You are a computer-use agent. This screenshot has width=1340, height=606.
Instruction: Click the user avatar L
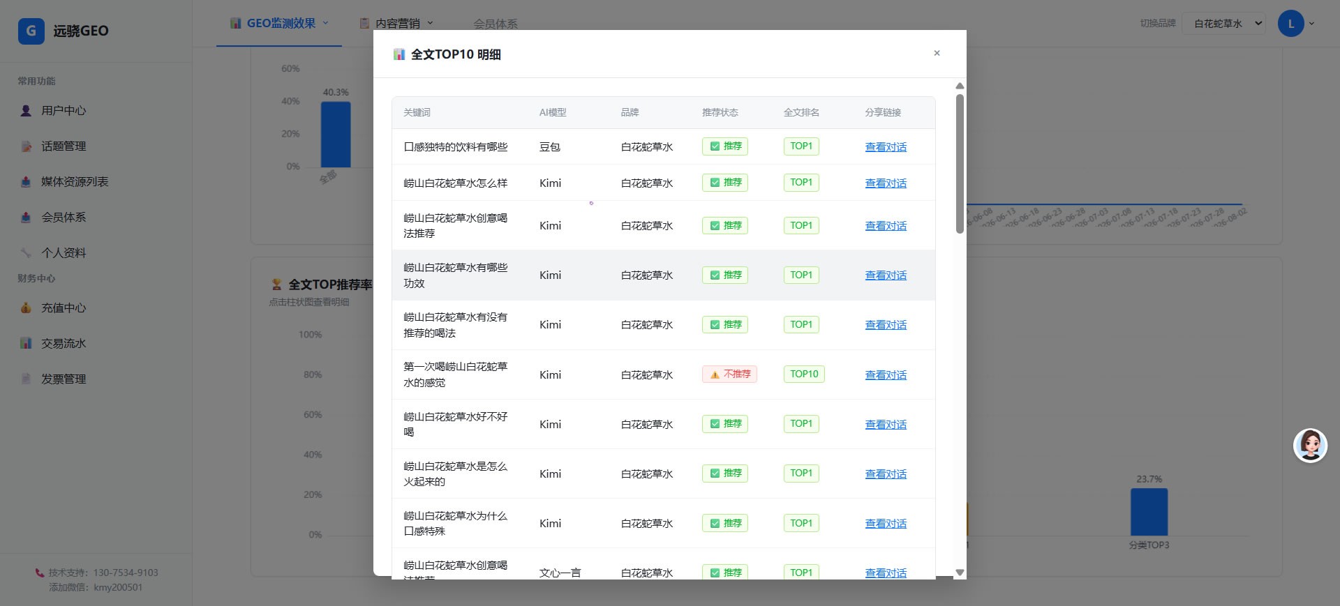tap(1291, 24)
